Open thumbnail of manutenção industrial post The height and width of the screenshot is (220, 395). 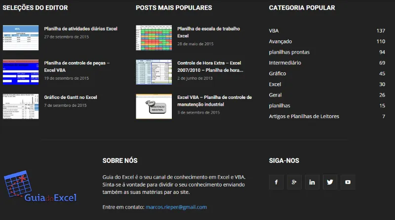154,106
